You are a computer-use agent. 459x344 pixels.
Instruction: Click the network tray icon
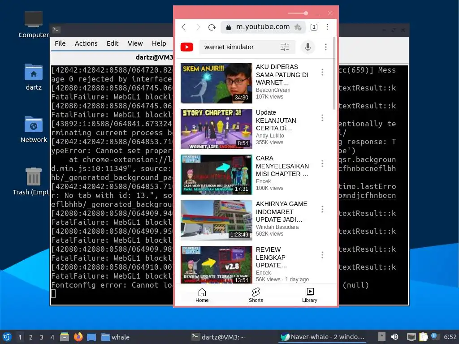coord(411,337)
